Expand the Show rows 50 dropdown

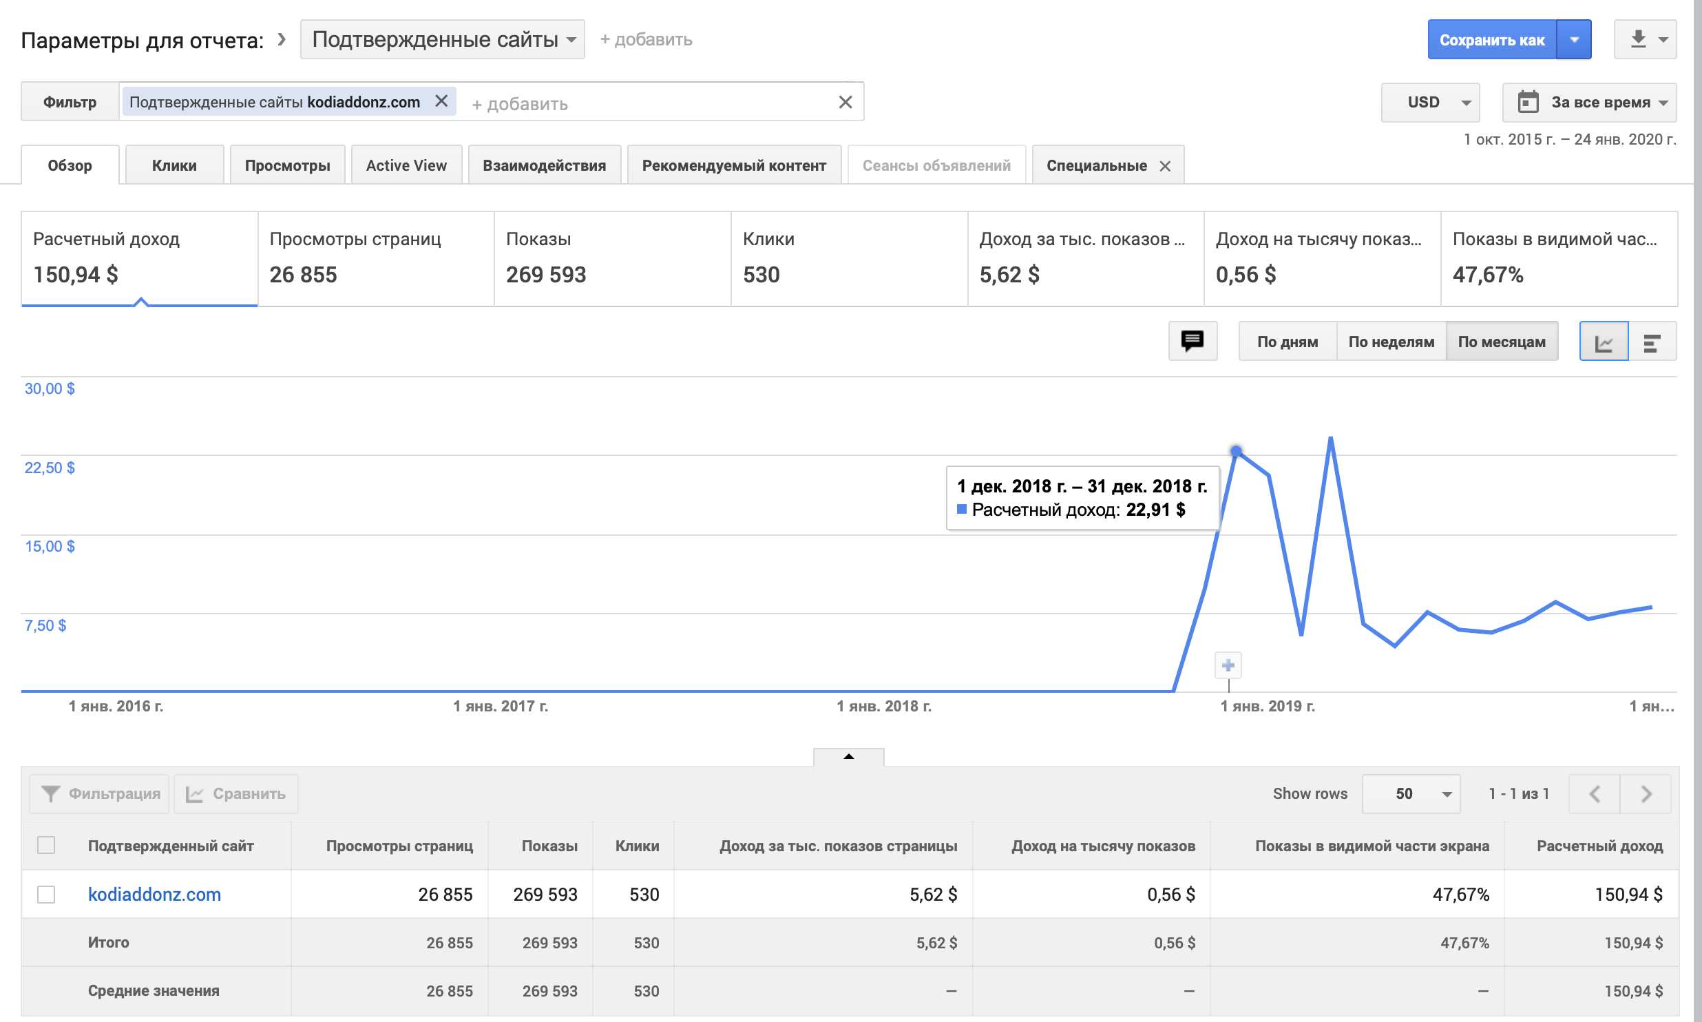click(x=1411, y=794)
